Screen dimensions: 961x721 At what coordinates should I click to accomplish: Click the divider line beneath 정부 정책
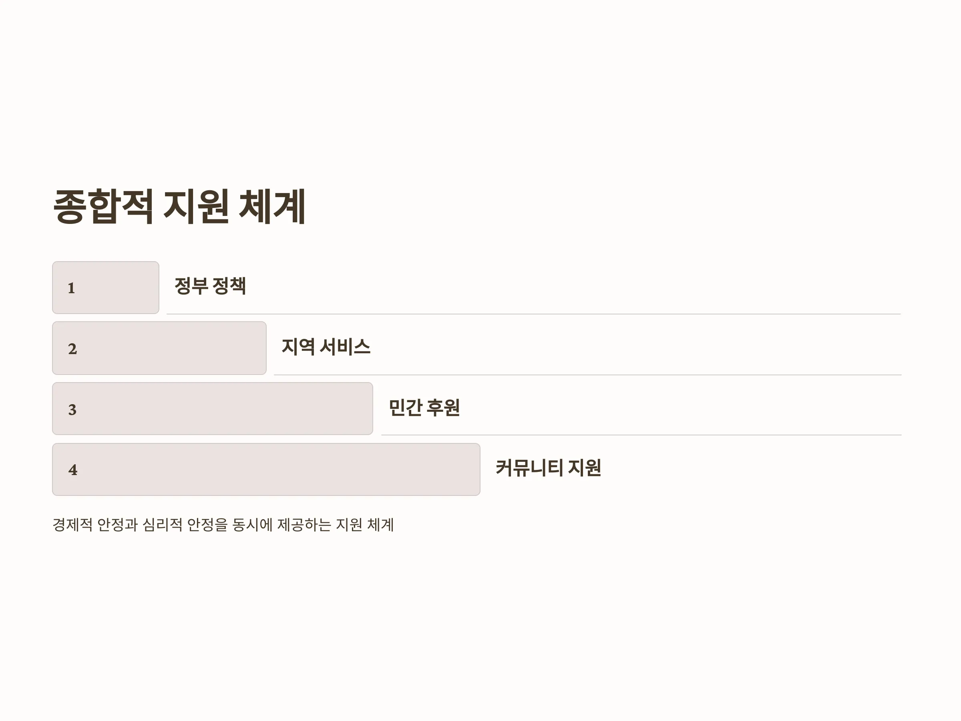coord(533,314)
